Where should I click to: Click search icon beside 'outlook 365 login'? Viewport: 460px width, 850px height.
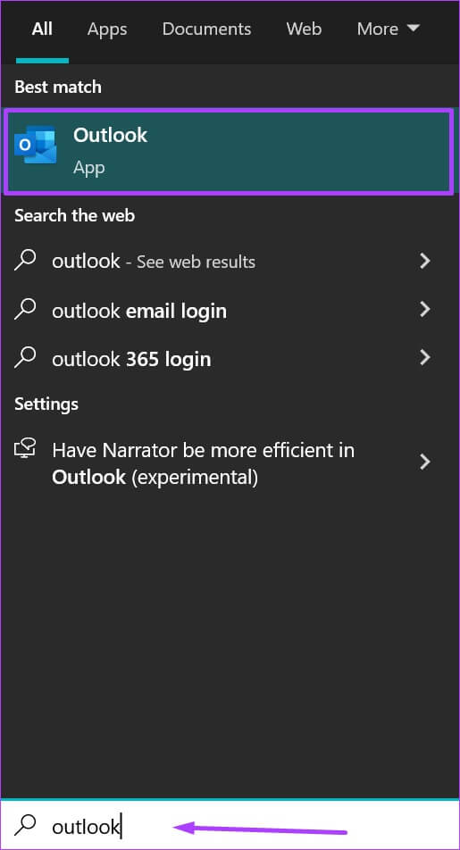(x=26, y=357)
